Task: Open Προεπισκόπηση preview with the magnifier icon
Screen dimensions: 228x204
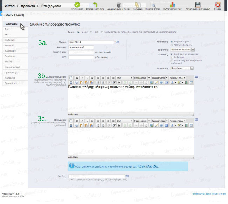Action: click(153, 5)
